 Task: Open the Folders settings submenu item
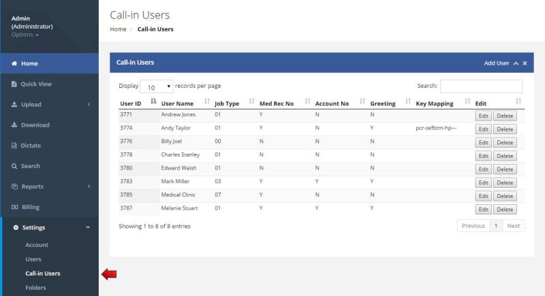[x=37, y=288]
